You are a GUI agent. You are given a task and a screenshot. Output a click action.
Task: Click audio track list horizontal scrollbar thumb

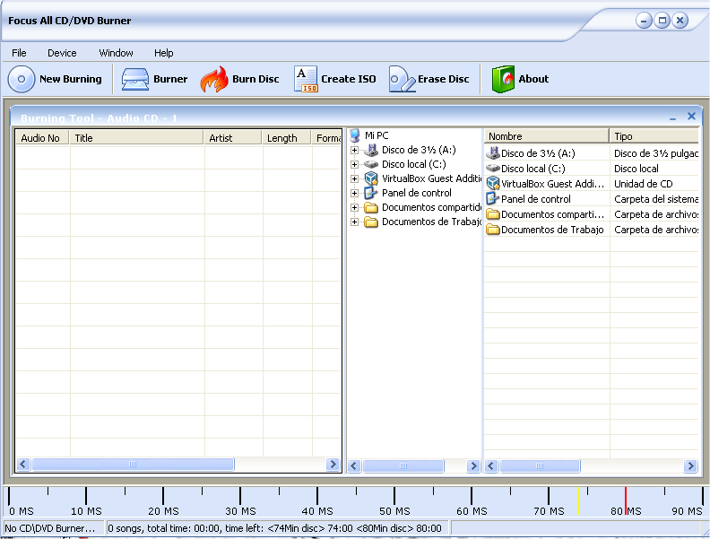133,465
